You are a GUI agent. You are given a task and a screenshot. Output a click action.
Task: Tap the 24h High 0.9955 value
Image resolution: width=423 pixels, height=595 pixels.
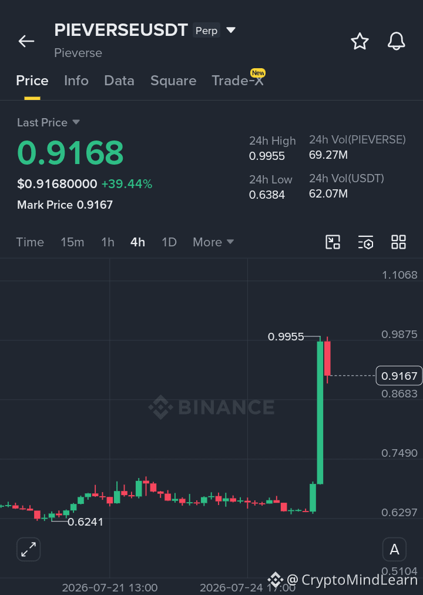(267, 156)
